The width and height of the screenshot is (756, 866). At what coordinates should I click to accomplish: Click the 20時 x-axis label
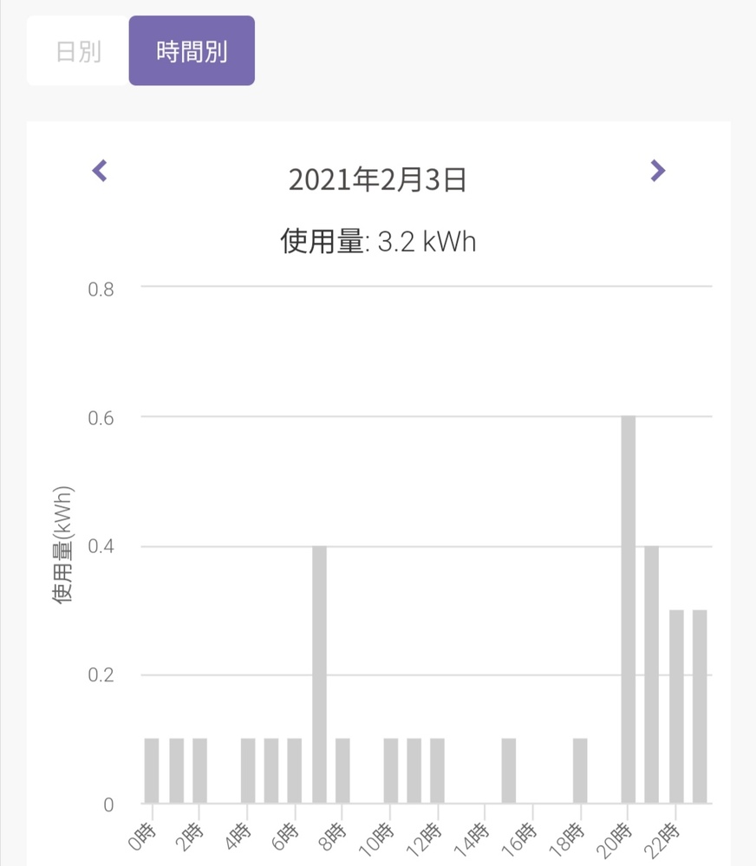pos(614,839)
